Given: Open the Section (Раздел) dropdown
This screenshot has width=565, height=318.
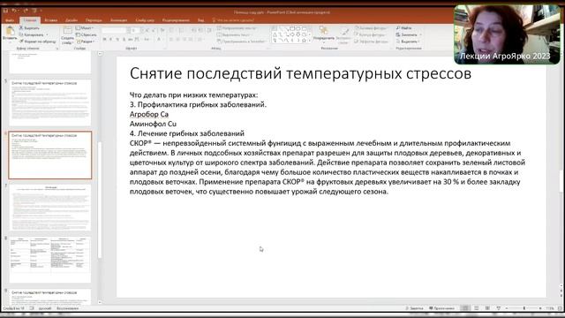Looking at the screenshot, I should click(86, 42).
